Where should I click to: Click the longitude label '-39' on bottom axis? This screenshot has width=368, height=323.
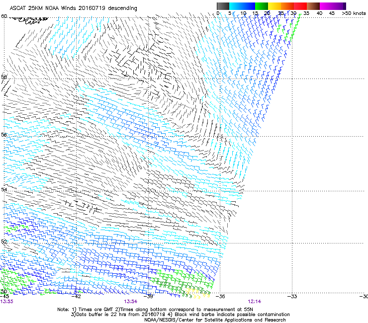point(149,296)
